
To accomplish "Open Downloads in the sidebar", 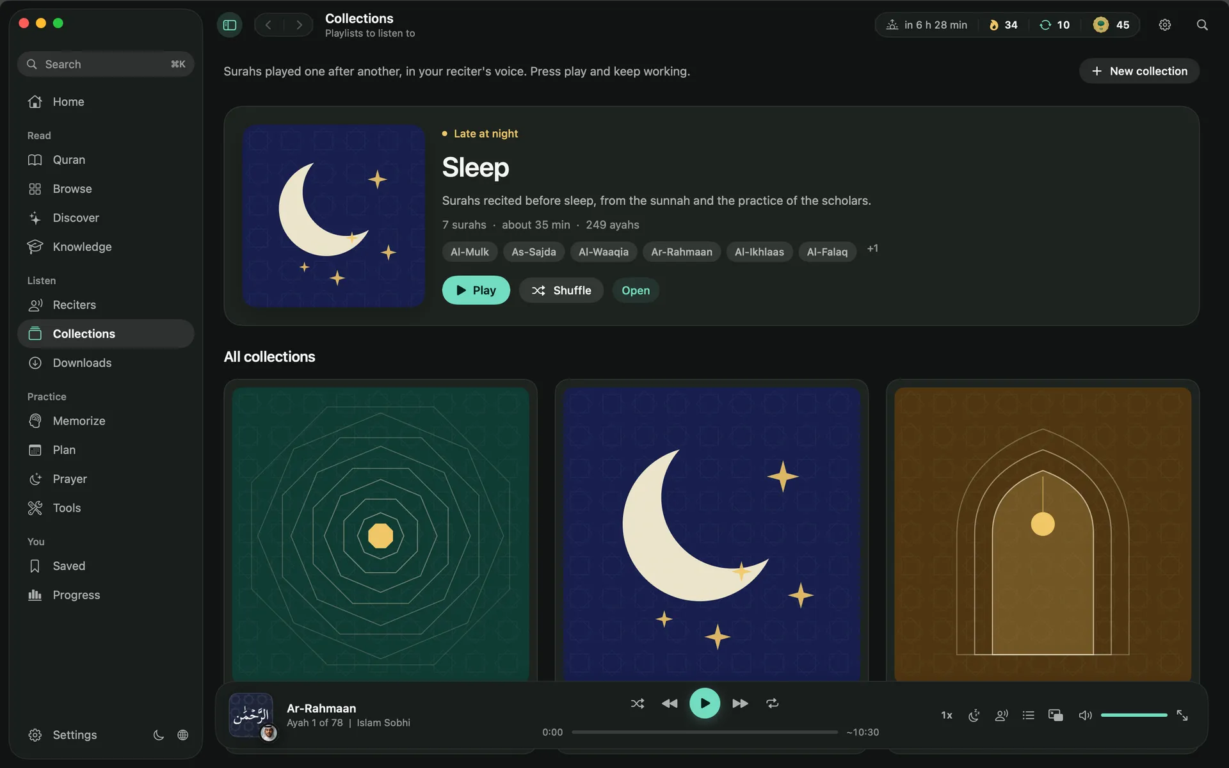I will click(x=106, y=363).
